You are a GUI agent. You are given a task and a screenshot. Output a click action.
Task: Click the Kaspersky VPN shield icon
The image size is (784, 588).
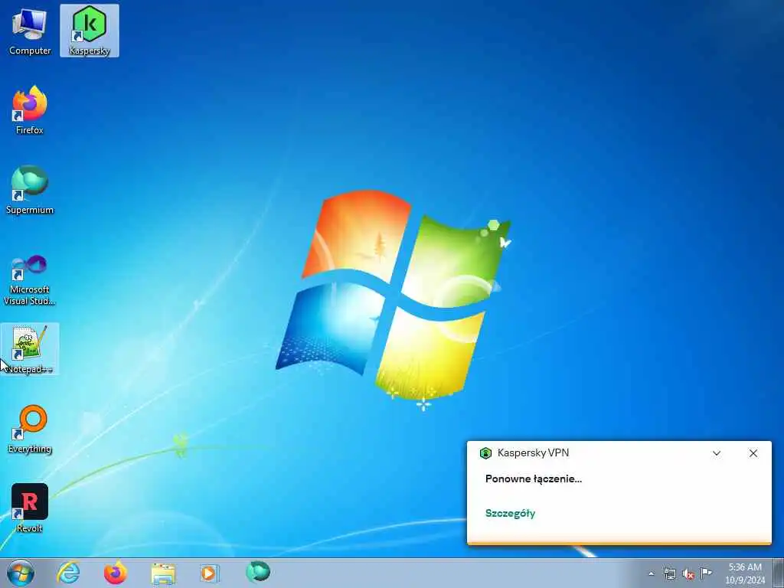point(485,453)
